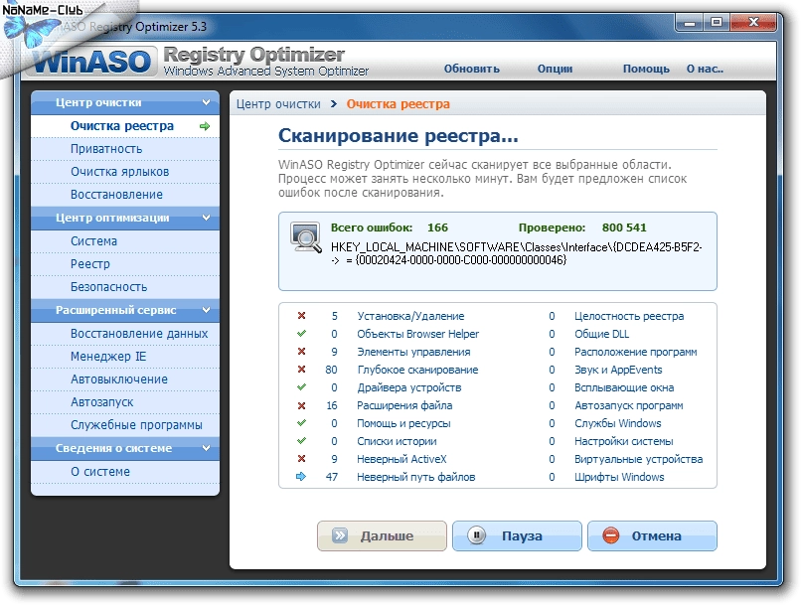The width and height of the screenshot is (801, 606).
Task: Cancel scanning with Отмена
Action: 652,535
